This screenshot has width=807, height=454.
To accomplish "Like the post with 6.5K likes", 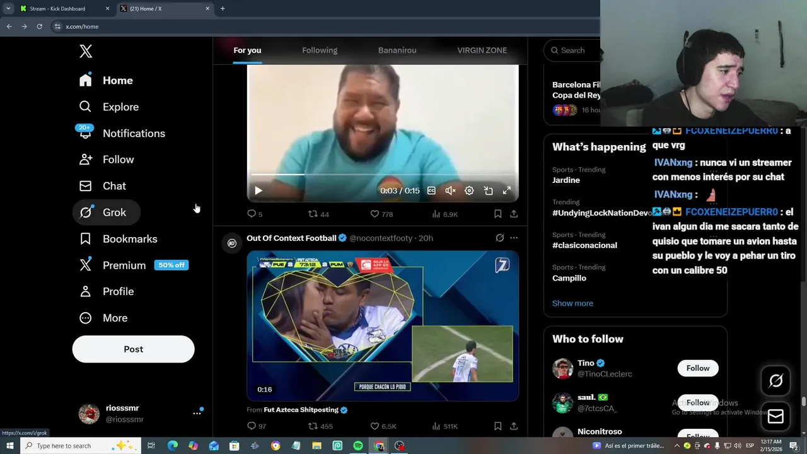I will click(383, 426).
